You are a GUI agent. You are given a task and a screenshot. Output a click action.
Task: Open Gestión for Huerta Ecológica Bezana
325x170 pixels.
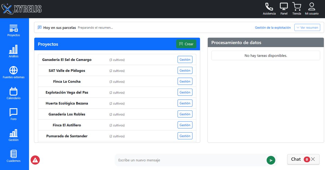tap(185, 103)
